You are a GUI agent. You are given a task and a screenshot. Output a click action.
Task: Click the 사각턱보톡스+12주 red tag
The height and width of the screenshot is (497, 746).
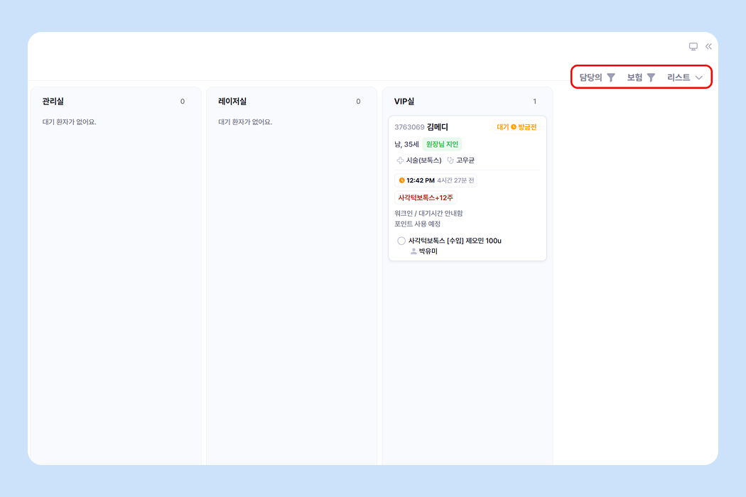(425, 197)
